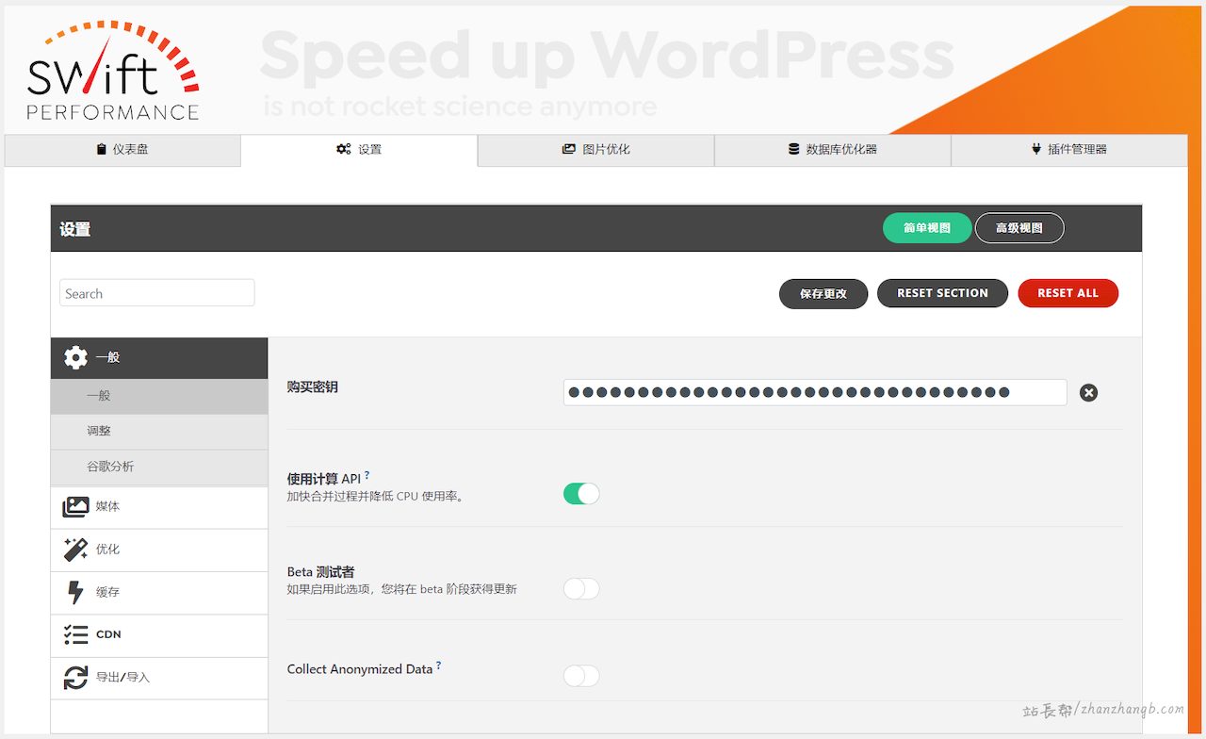This screenshot has height=739, width=1206.
Task: Click the Swift Performance logo
Action: point(113,72)
